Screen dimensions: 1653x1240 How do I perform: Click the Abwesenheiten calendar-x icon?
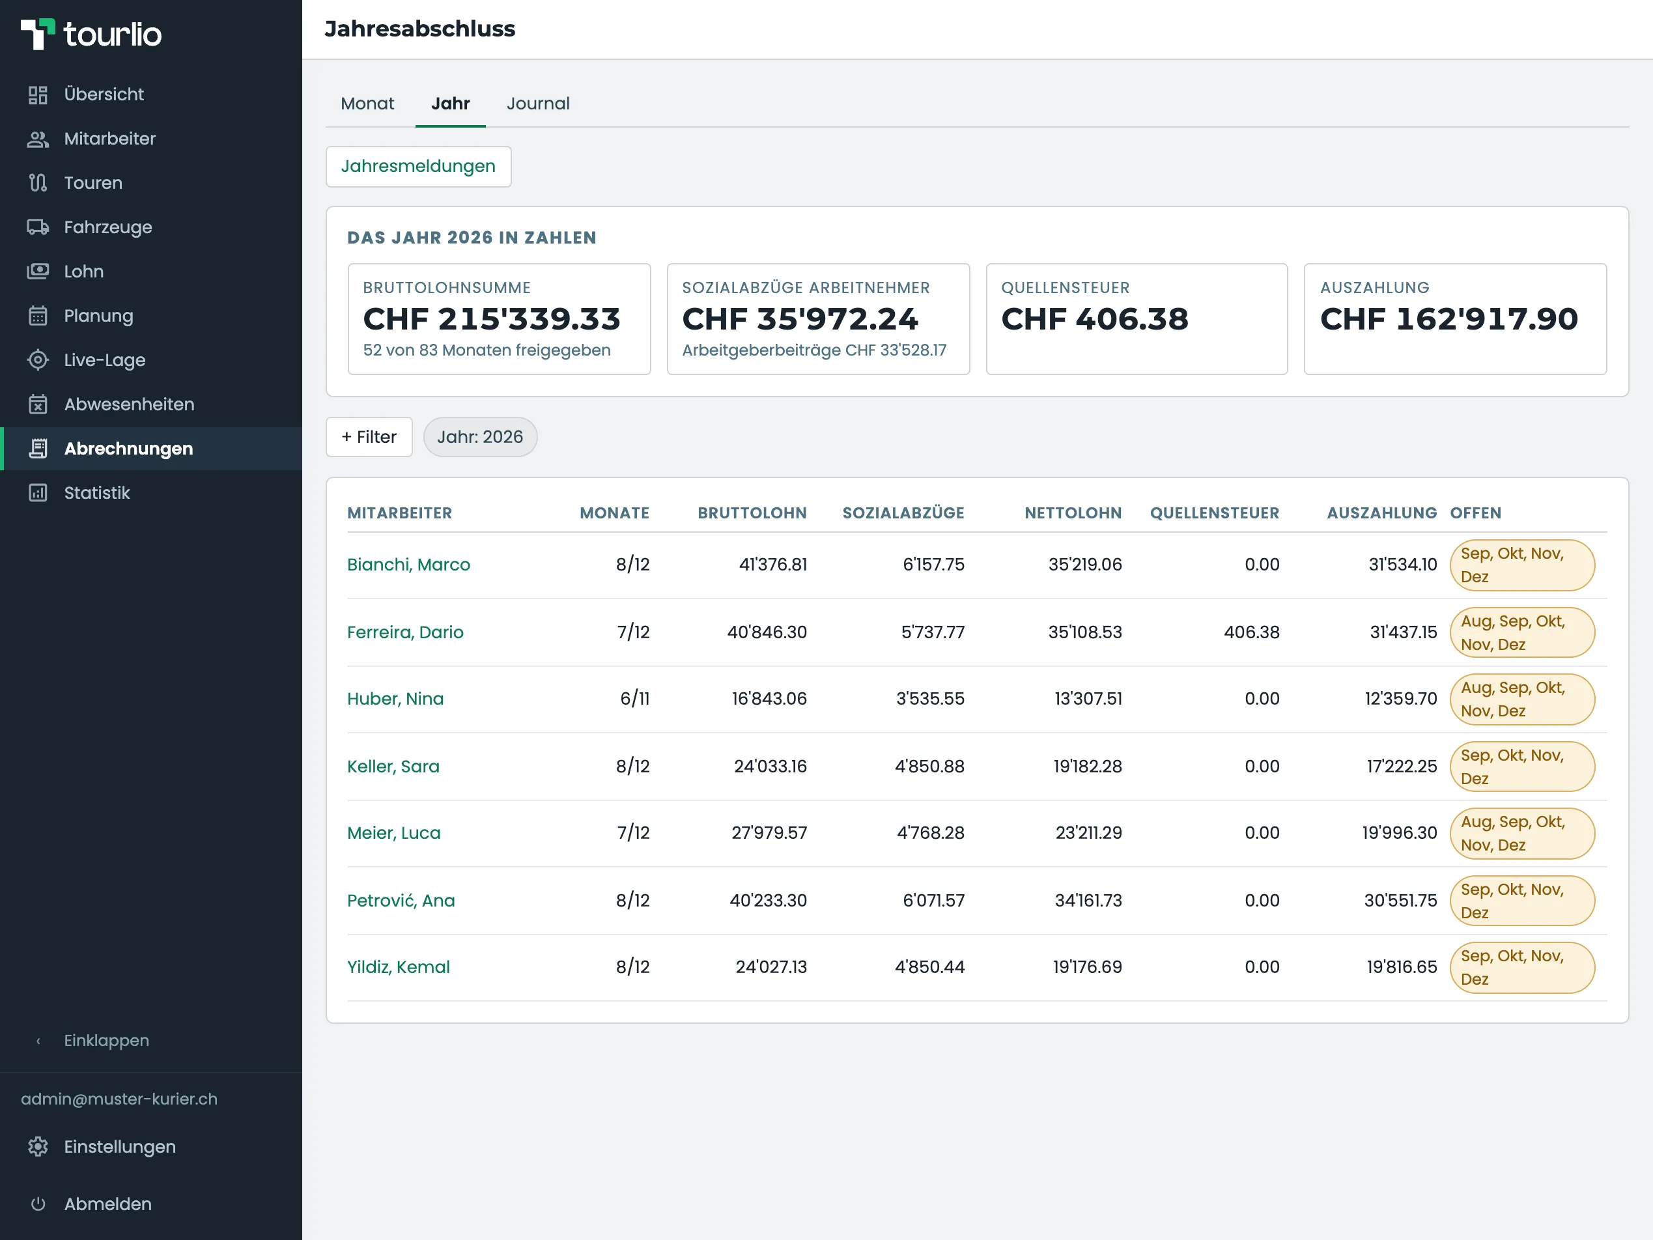coord(38,404)
